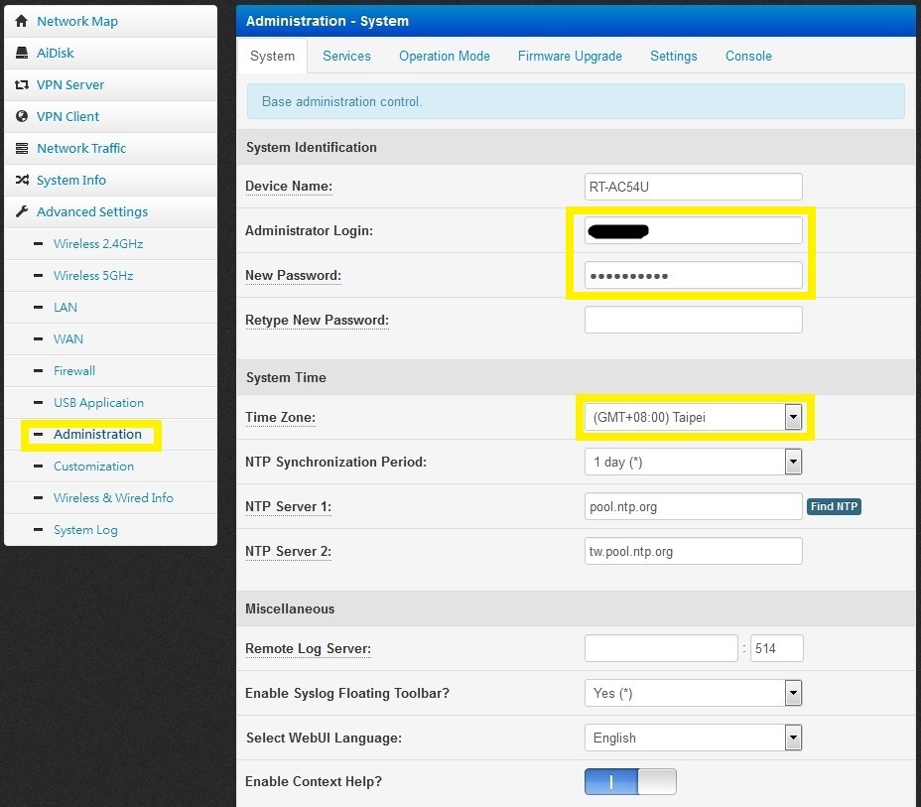
Task: Click the Administrator Login field
Action: click(693, 230)
